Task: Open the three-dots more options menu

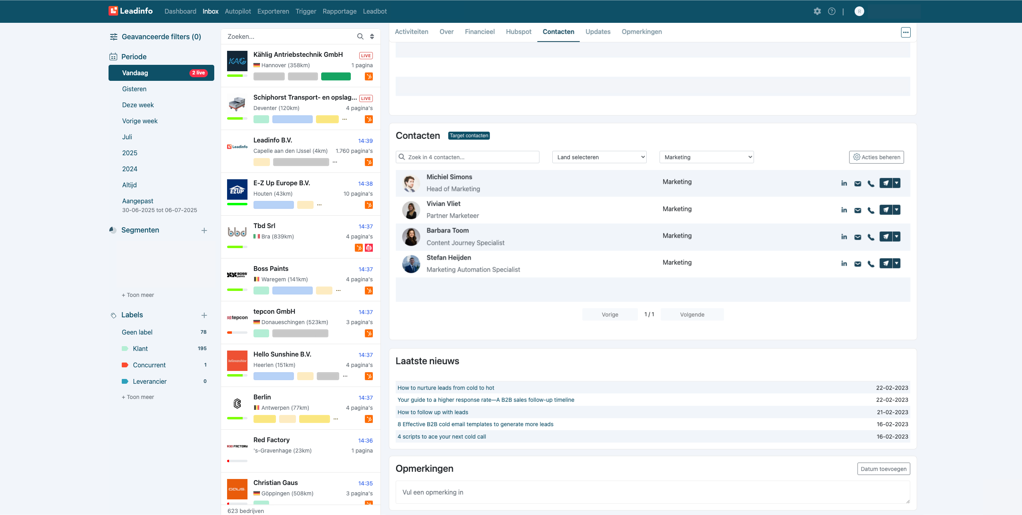Action: pyautogui.click(x=905, y=32)
